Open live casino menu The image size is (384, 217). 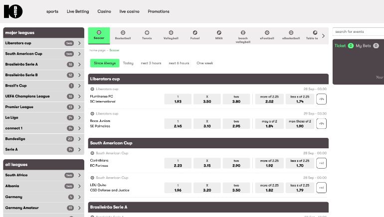point(129,11)
